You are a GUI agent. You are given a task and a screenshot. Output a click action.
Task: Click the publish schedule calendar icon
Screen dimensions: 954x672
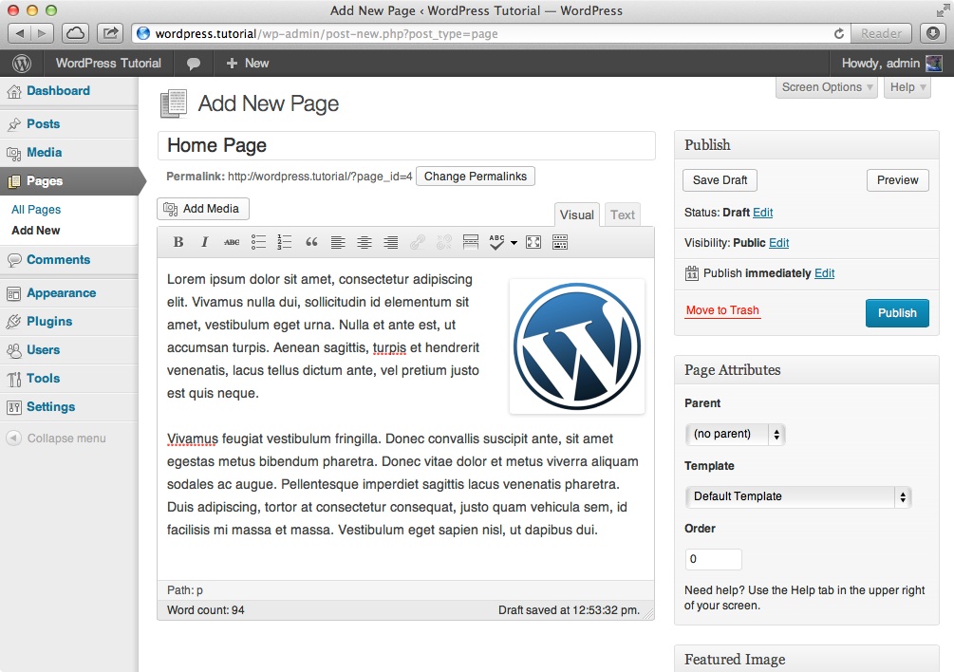pos(692,273)
